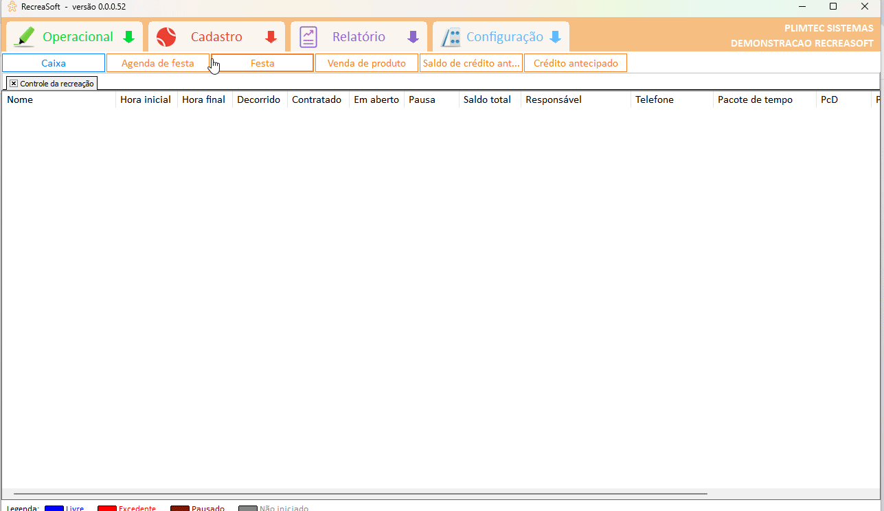Open Agenda de festa

tap(157, 63)
